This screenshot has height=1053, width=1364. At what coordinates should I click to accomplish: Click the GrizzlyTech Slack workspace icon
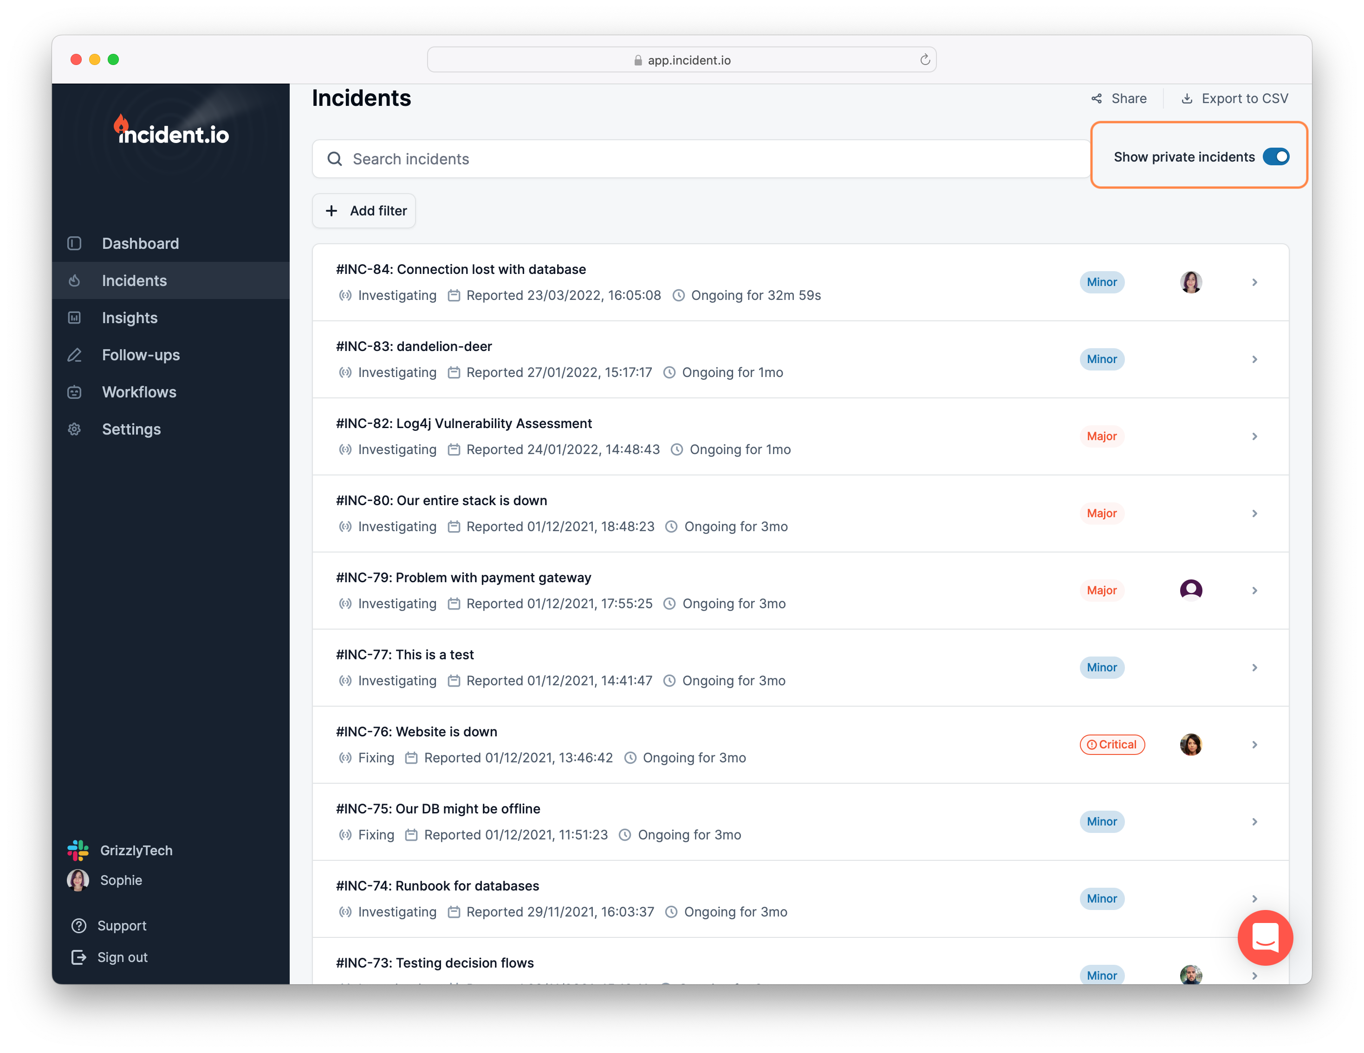[78, 850]
